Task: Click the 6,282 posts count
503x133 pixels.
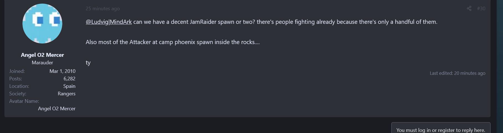Action: 69,79
